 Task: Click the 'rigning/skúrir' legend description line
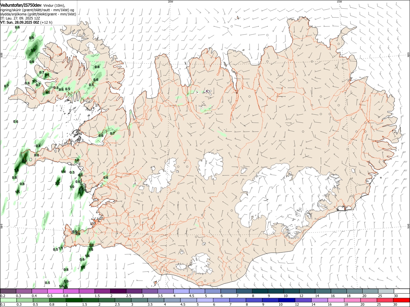pos(37,10)
